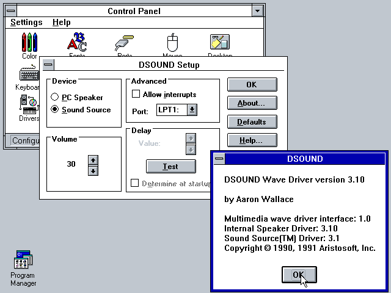This screenshot has width=391, height=293.
Task: Toggle the Determine at startup checkbox
Action: click(134, 183)
